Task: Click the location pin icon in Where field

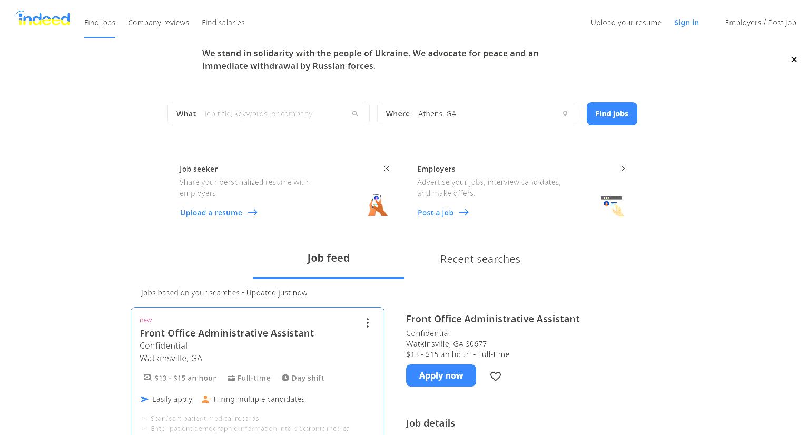Action: [x=565, y=114]
